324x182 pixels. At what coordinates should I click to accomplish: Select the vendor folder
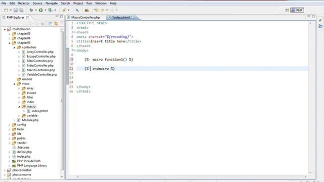(x=22, y=143)
